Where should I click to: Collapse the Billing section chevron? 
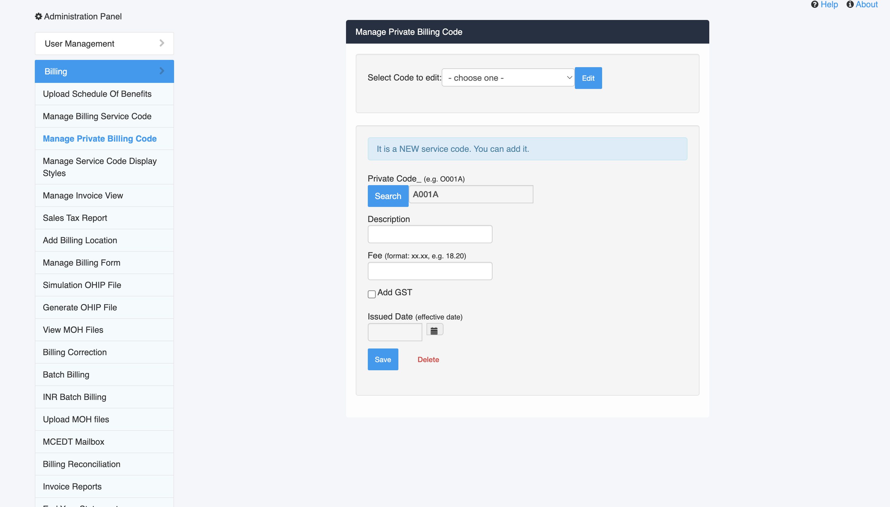click(x=162, y=71)
